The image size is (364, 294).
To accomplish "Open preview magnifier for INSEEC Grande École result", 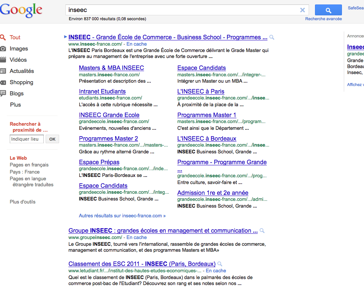I will coord(272,37).
